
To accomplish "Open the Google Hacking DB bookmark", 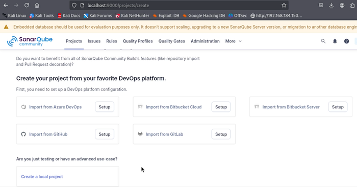I will click(x=204, y=15).
